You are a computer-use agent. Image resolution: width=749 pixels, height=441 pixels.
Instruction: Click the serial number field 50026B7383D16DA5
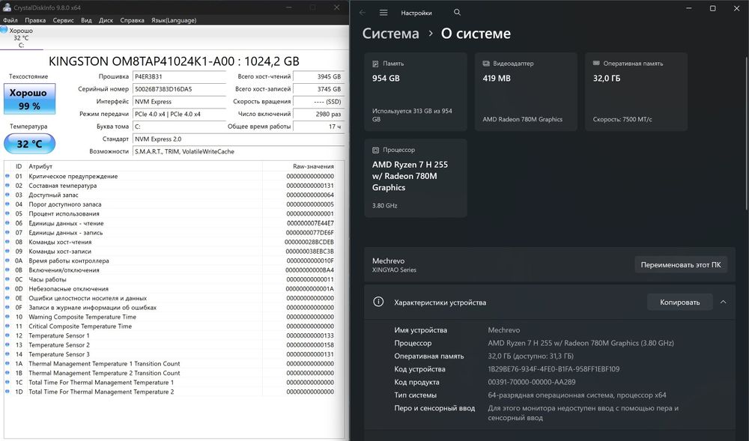179,89
